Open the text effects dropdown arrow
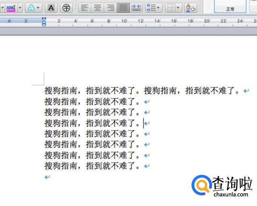The width and height of the screenshot is (257, 206). 38,8
